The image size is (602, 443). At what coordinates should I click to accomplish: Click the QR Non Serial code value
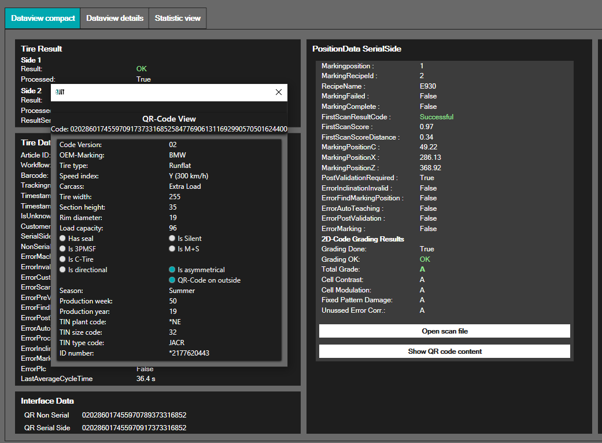[x=134, y=415]
